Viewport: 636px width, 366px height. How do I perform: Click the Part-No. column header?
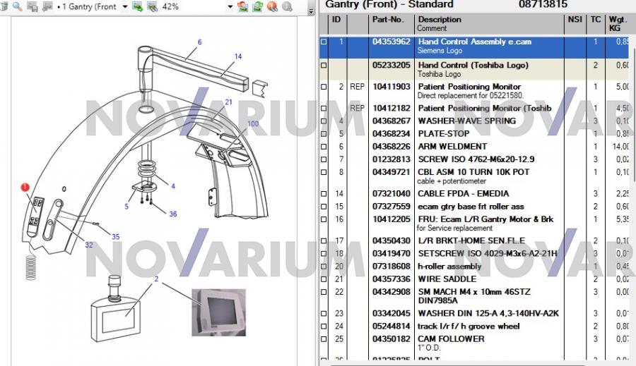click(x=388, y=20)
